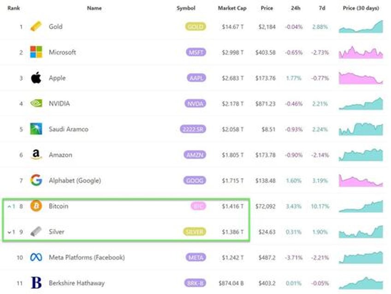
Task: Click the META symbol badge
Action: click(x=196, y=258)
